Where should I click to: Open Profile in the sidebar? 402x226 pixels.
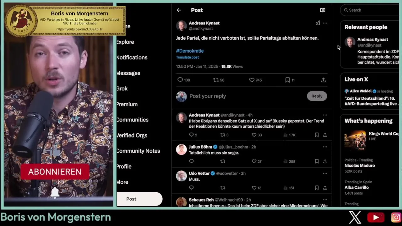pos(124,167)
